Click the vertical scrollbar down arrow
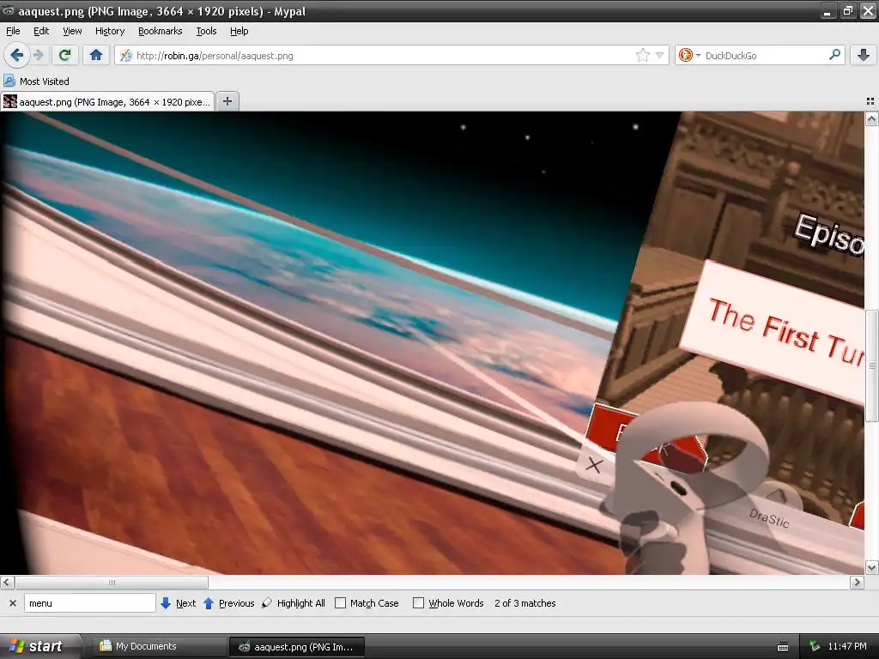Image resolution: width=879 pixels, height=659 pixels. point(871,567)
